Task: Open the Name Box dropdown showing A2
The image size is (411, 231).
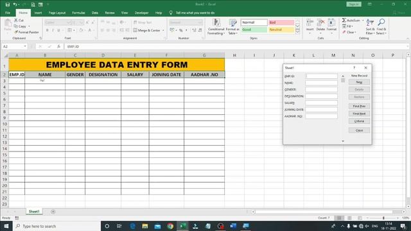Action: (x=25, y=46)
